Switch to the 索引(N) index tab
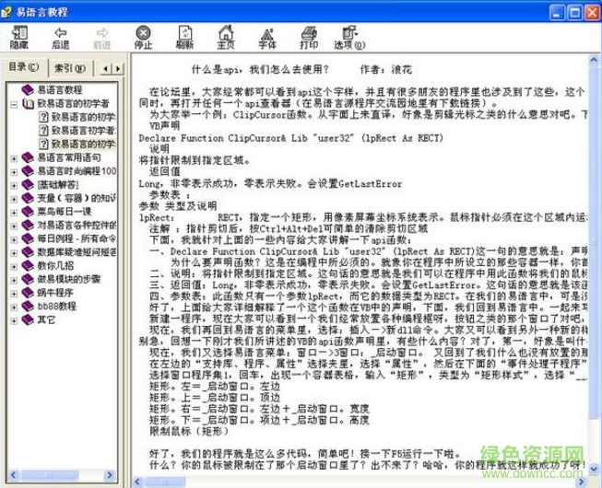 click(70, 69)
